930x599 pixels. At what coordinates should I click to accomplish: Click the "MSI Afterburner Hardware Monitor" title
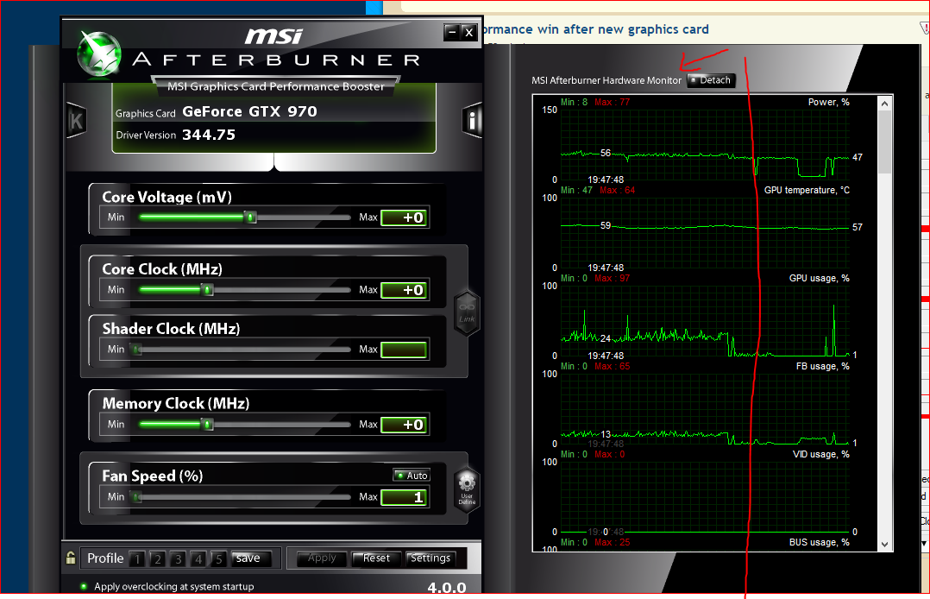[x=606, y=80]
